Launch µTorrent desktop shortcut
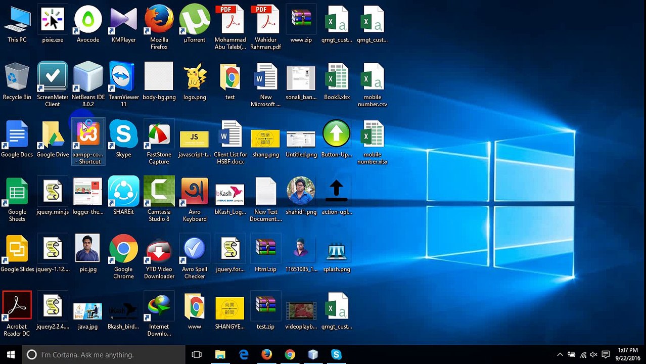The image size is (646, 364). pyautogui.click(x=195, y=24)
